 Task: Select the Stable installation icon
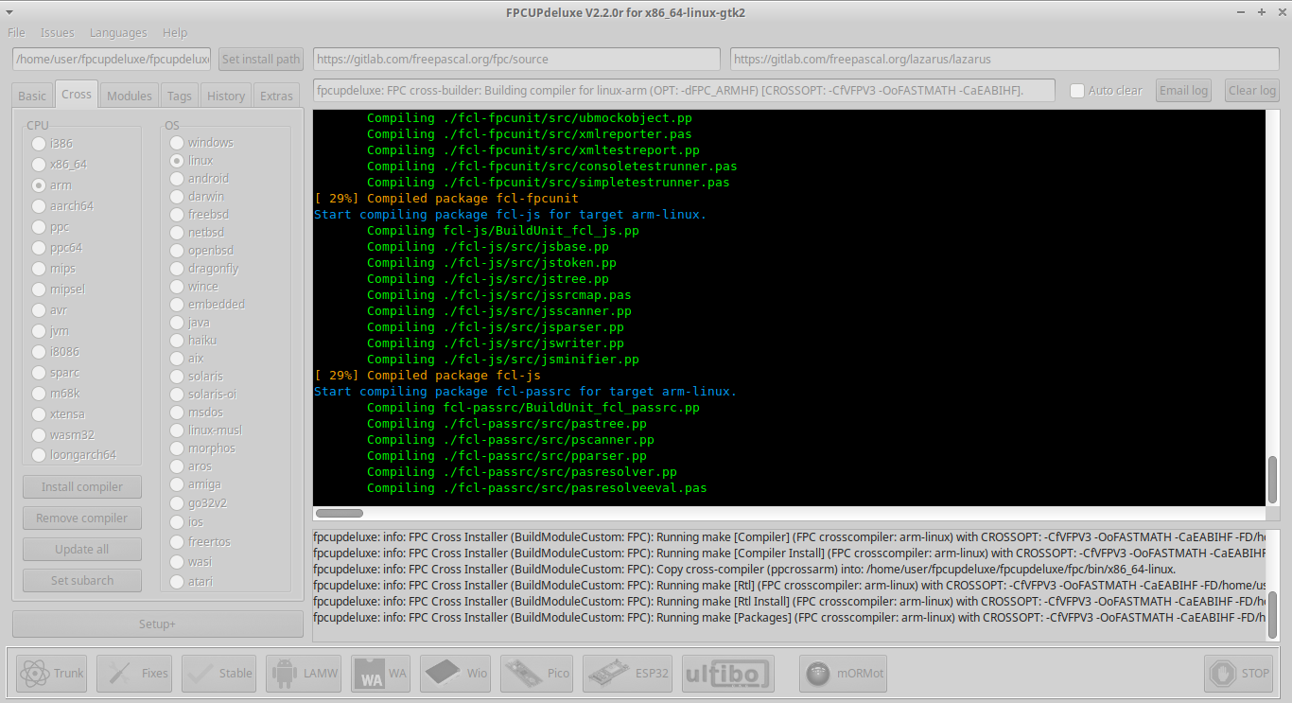click(x=218, y=673)
